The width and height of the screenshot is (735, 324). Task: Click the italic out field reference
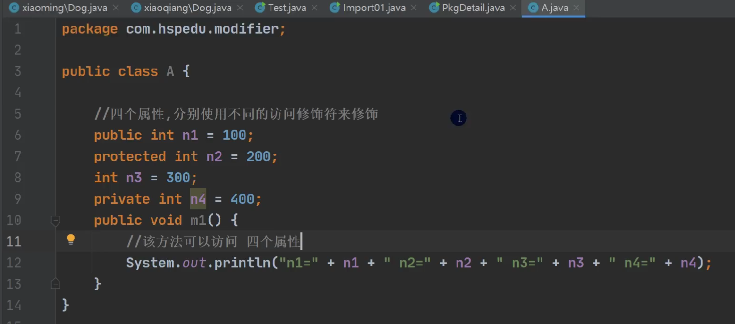point(194,263)
